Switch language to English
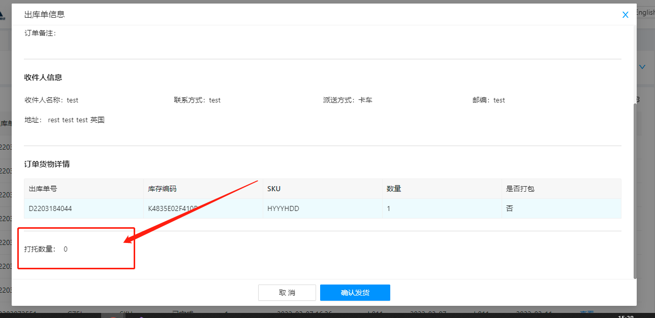655x318 pixels. coord(645,13)
